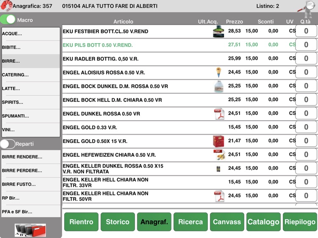Click the Articolo column header
This screenshot has height=238, width=318.
tap(123, 22)
